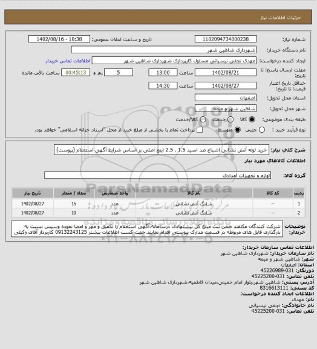This screenshot has width=317, height=349.
Task: Click the price validity date 1402/08/27
Action: (226, 85)
